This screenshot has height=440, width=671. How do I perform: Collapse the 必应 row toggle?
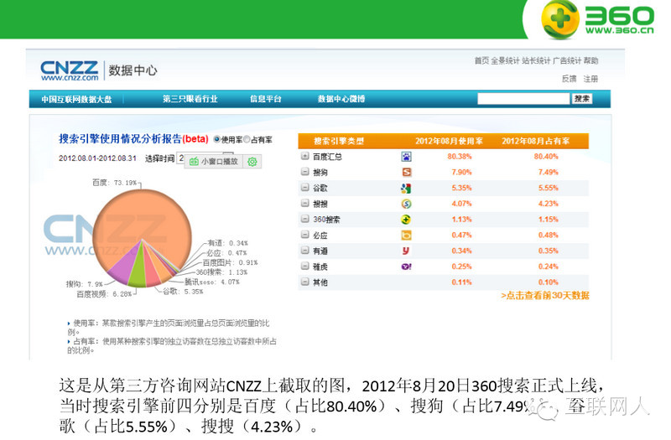[x=304, y=235]
